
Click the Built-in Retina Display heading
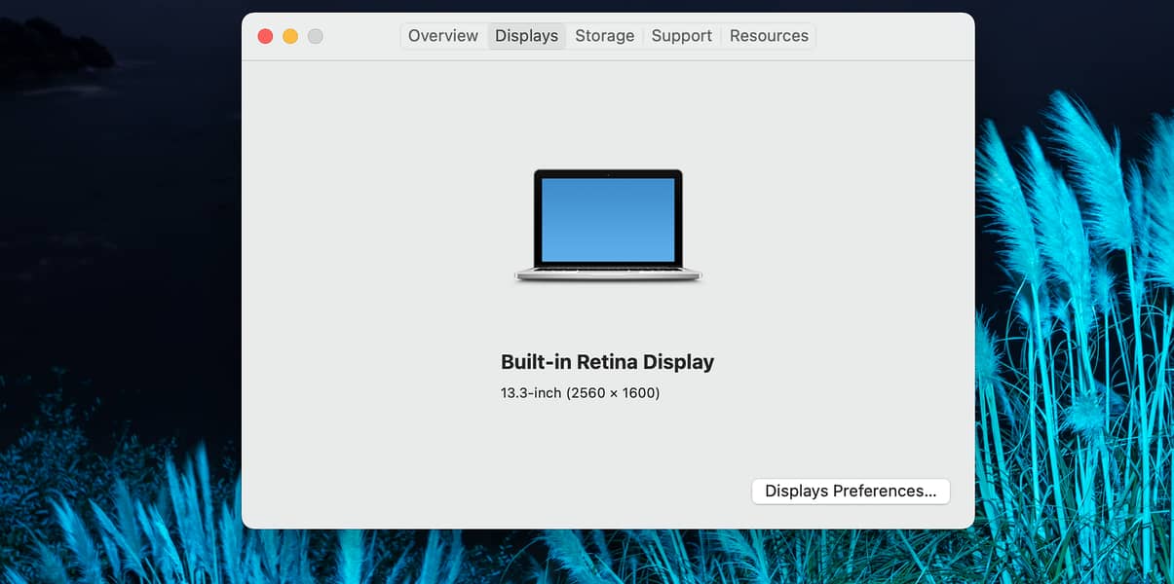607,362
